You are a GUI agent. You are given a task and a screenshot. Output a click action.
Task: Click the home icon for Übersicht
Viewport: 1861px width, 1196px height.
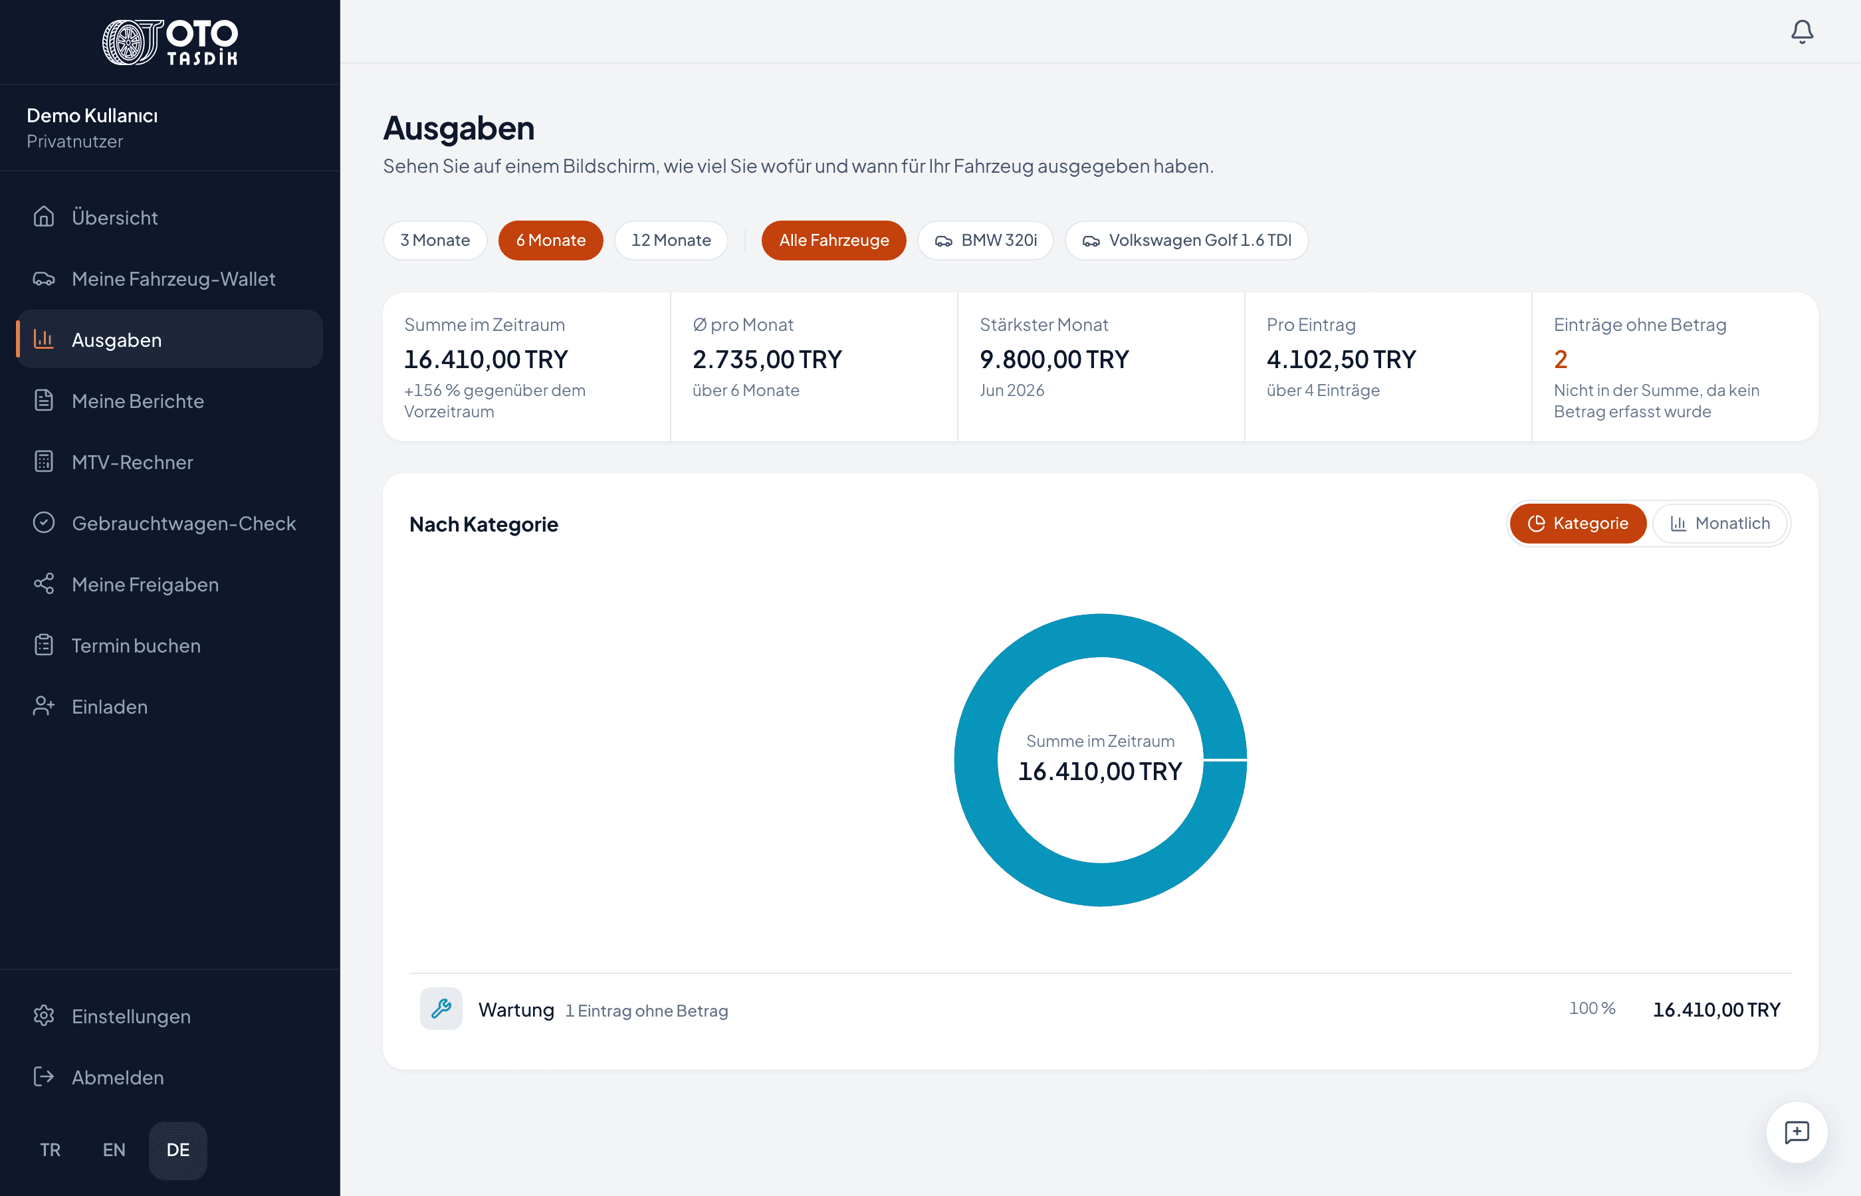tap(45, 217)
